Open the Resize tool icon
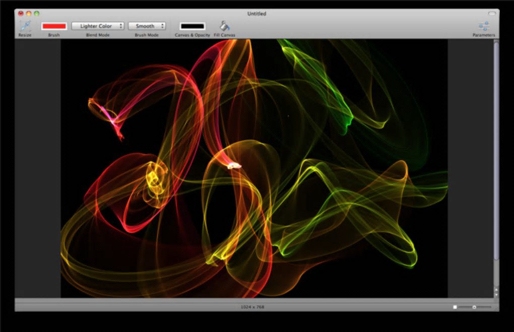Screen dimensions: 514x332 point(25,26)
